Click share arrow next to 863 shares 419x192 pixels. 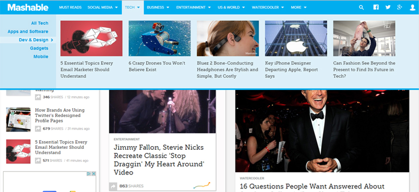pos(113,186)
